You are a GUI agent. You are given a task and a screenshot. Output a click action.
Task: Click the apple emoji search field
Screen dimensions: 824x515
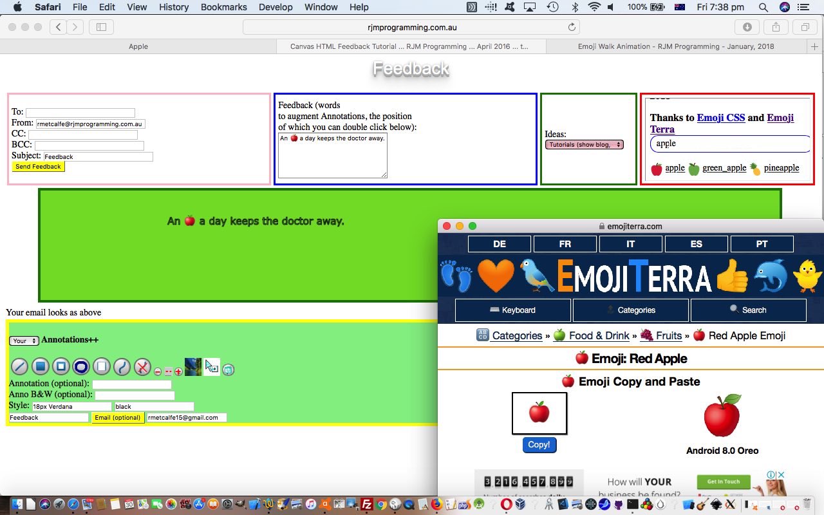tap(730, 144)
